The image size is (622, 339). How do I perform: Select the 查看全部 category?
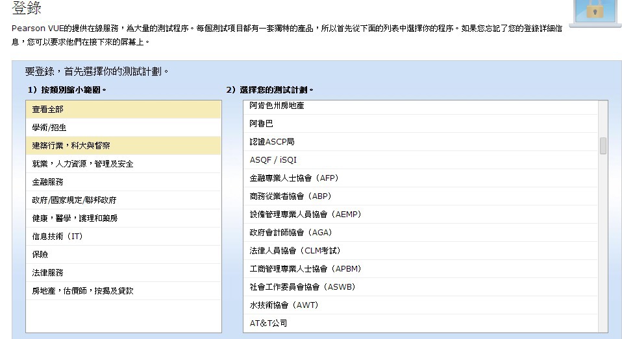(x=123, y=110)
